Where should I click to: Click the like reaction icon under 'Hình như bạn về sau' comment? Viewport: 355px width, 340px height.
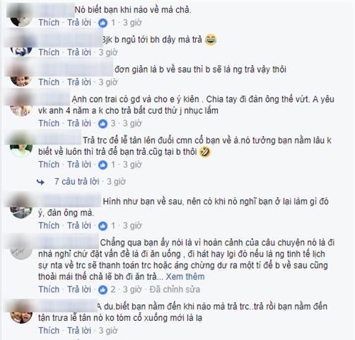103,226
